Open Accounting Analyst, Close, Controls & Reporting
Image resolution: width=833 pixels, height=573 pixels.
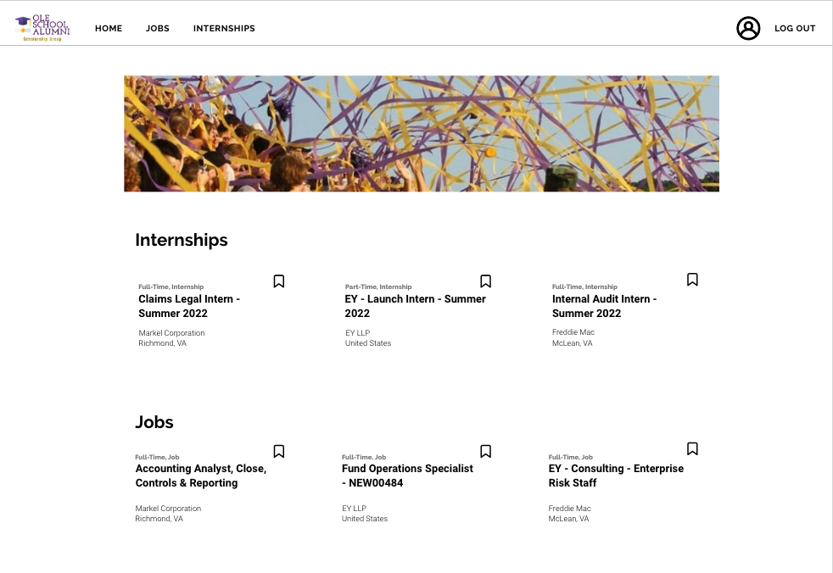point(200,476)
